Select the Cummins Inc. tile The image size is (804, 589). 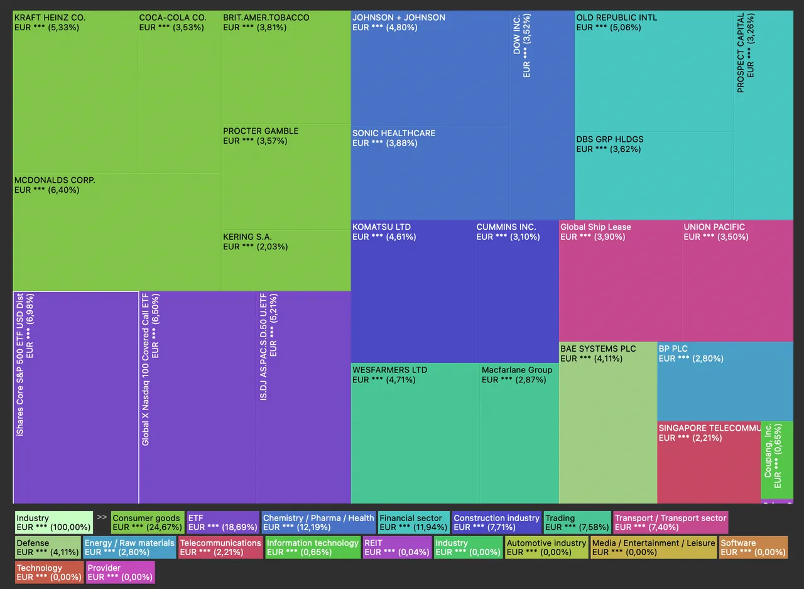pyautogui.click(x=516, y=291)
